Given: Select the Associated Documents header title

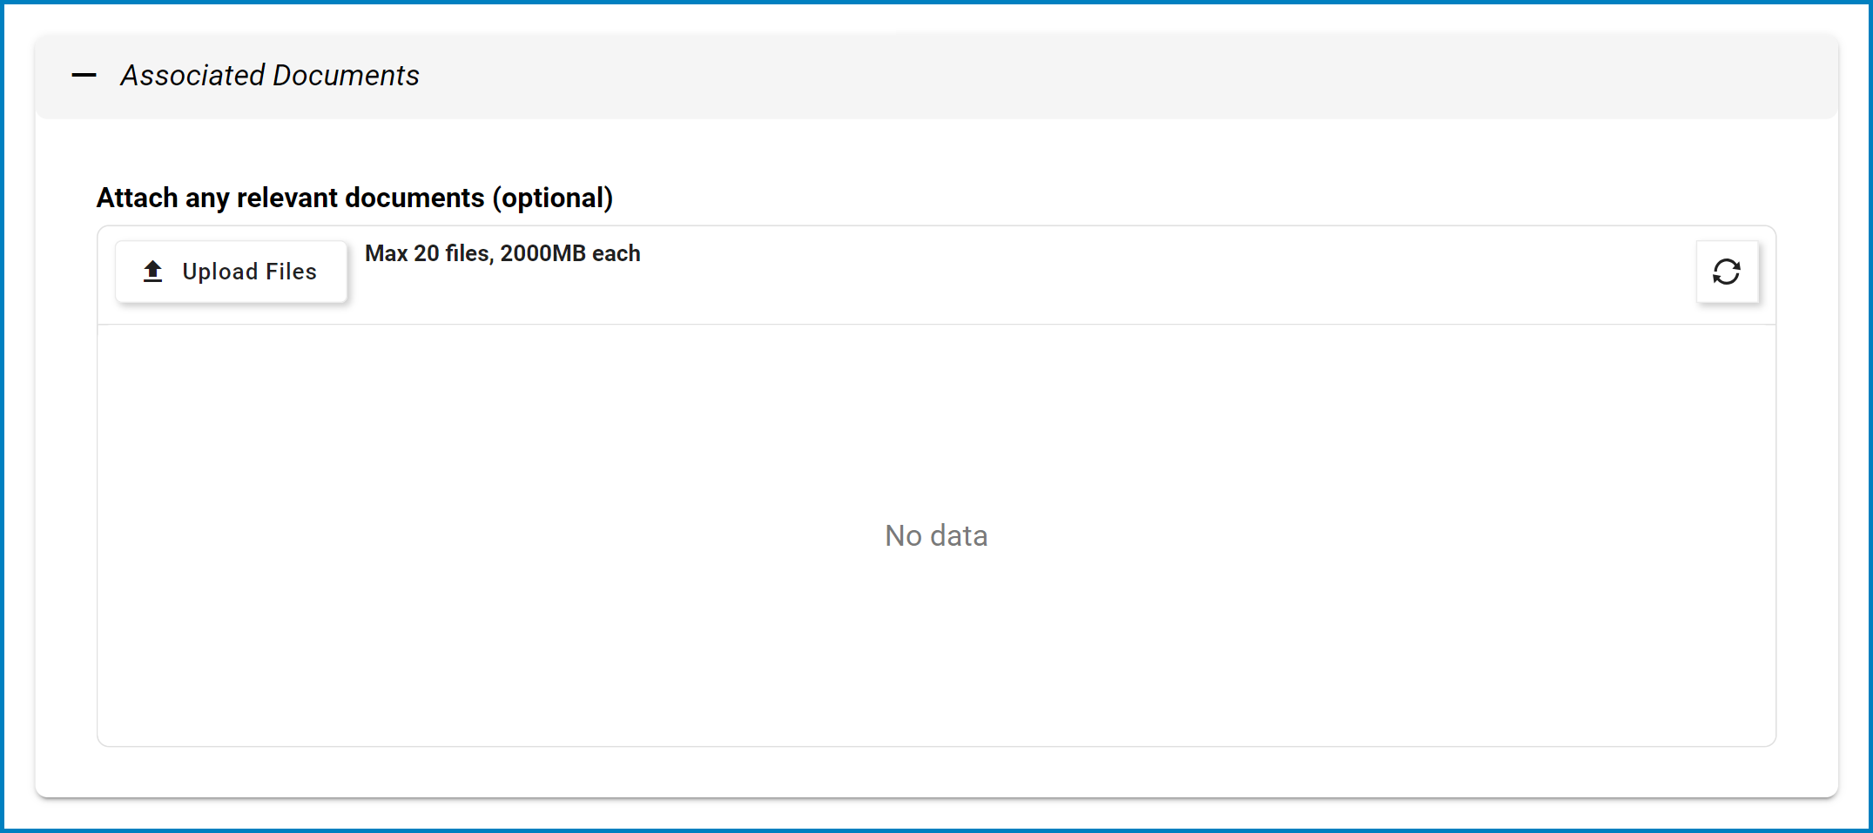Looking at the screenshot, I should [x=270, y=76].
